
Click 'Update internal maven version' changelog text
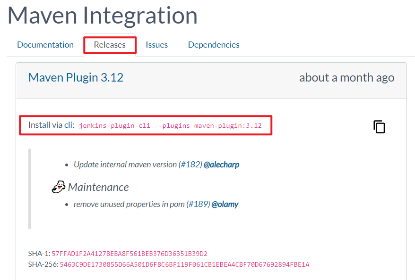pyautogui.click(x=125, y=165)
